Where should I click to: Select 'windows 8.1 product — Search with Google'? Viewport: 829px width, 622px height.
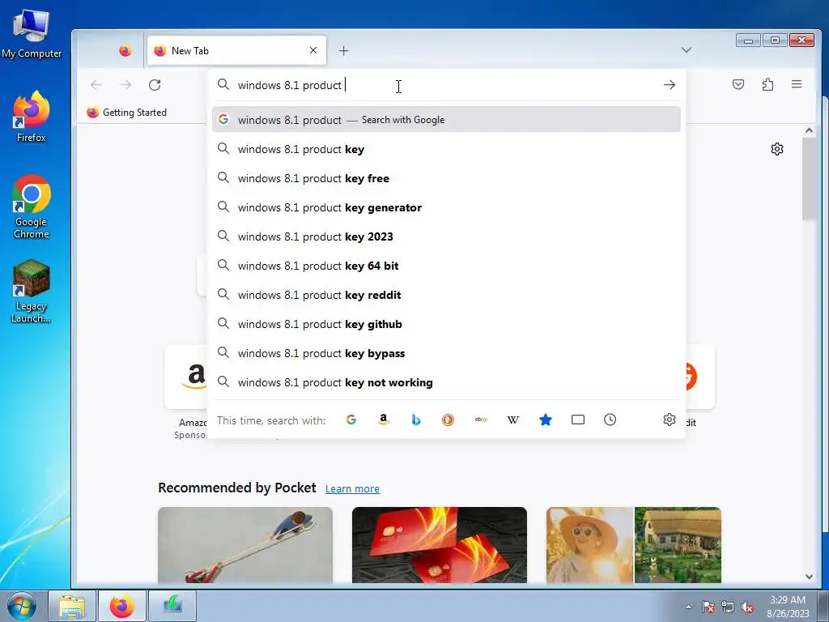coord(446,120)
